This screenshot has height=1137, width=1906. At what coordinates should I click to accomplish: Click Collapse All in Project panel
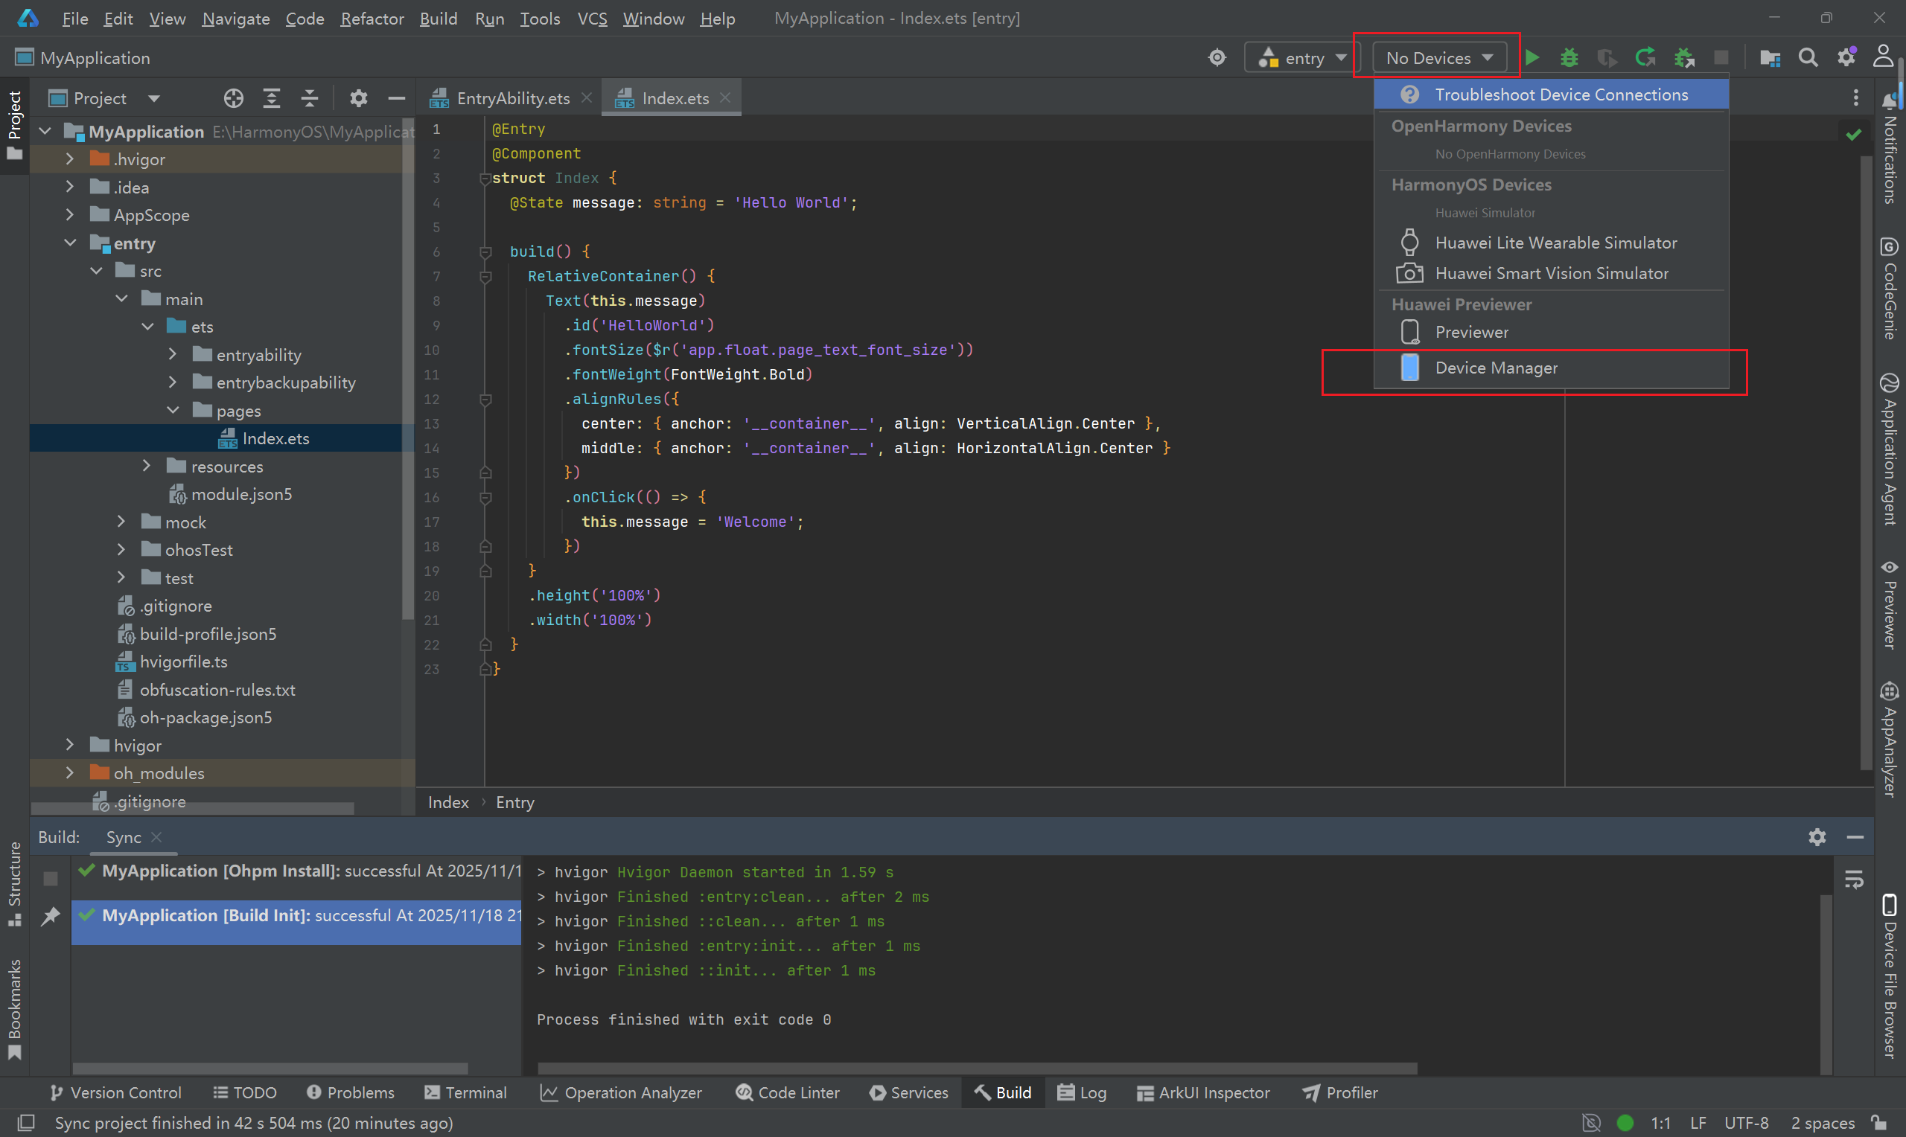[309, 98]
